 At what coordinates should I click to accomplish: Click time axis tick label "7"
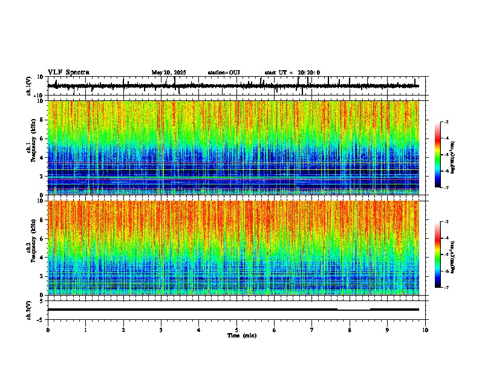tap(312, 330)
